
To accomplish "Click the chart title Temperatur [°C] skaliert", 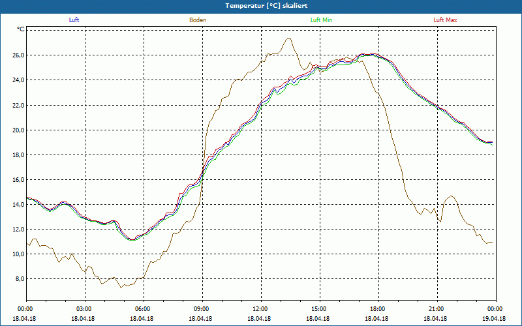I will (266, 6).
